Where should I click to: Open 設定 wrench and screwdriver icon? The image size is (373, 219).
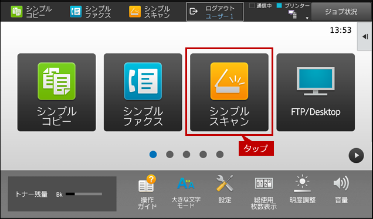(x=225, y=189)
